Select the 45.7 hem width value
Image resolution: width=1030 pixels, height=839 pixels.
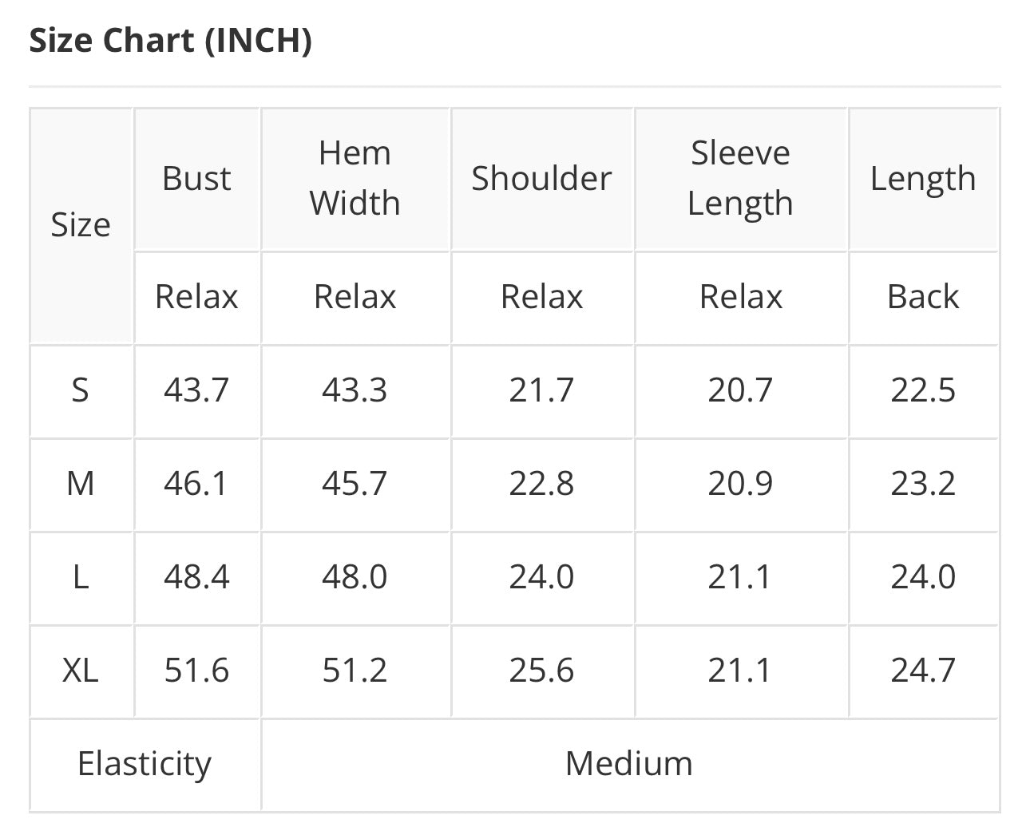pyautogui.click(x=355, y=484)
